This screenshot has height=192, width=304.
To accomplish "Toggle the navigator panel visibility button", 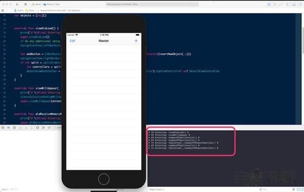I will pyautogui.click(x=288, y=4).
